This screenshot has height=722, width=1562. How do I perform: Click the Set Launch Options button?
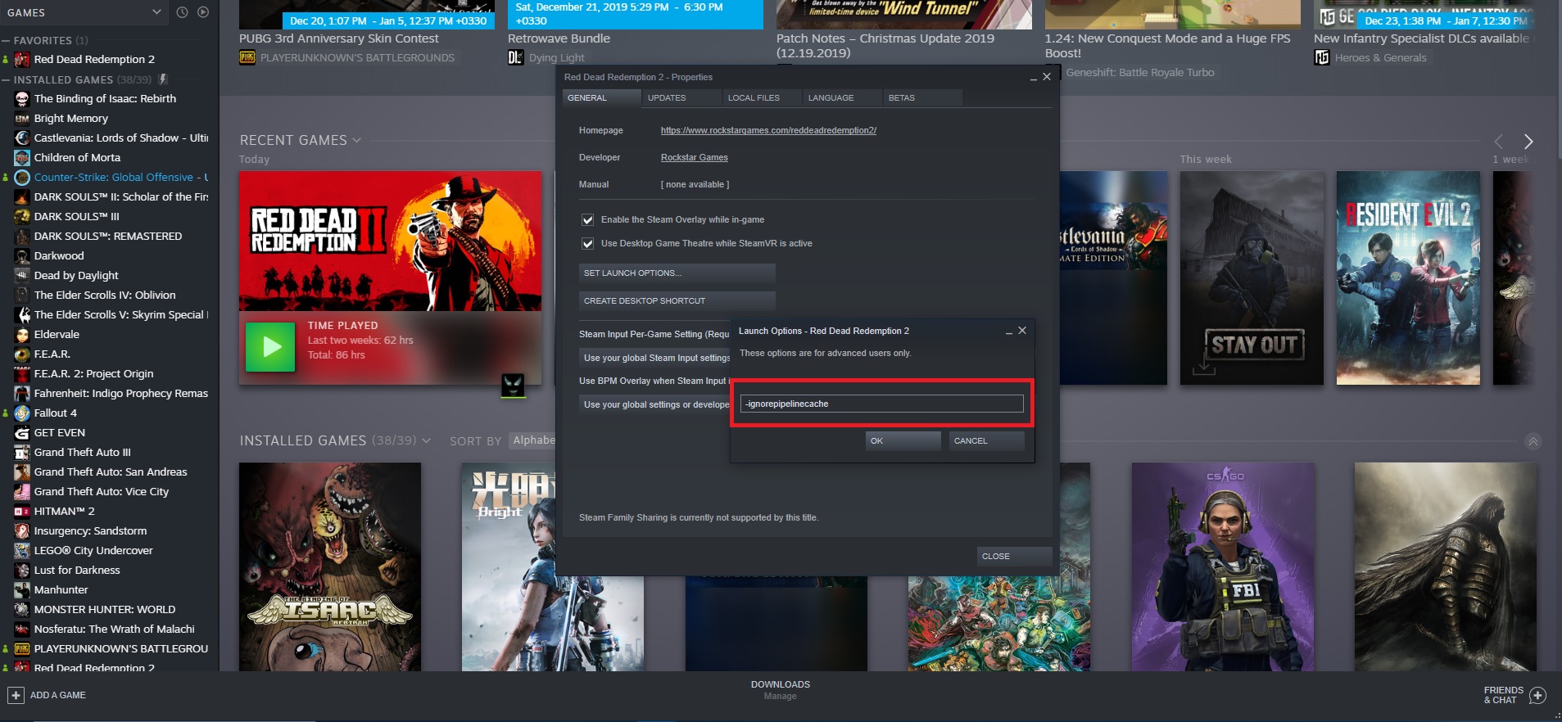pyautogui.click(x=677, y=273)
